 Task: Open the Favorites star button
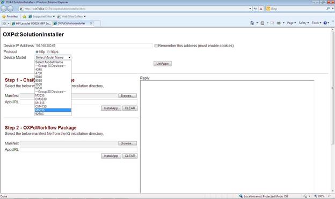coord(10,17)
